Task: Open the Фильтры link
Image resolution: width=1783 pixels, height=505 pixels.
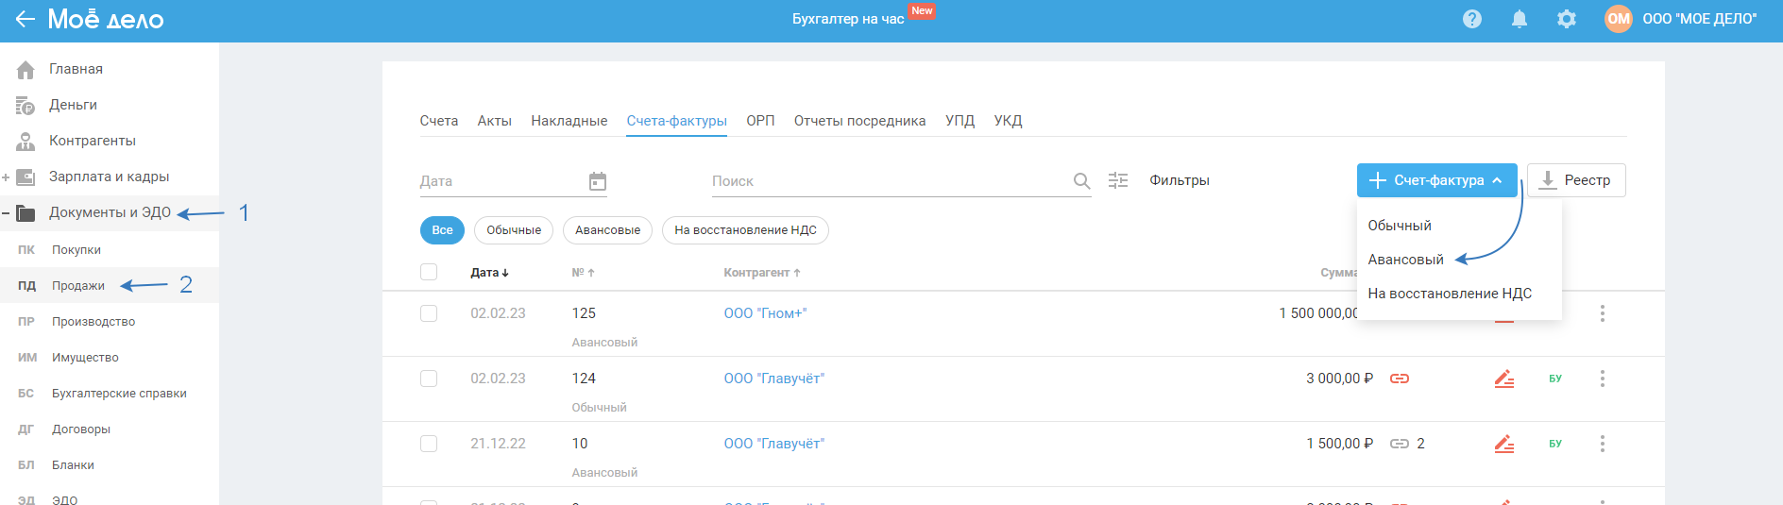Action: (1180, 180)
